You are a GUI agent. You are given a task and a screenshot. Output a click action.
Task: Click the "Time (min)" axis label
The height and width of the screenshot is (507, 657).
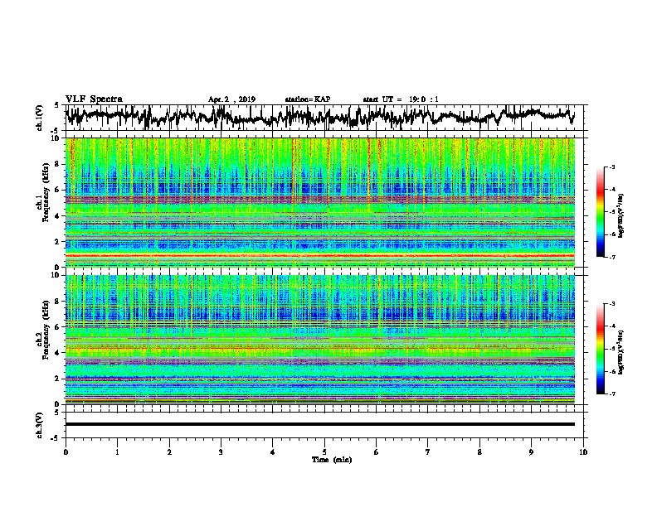point(332,460)
